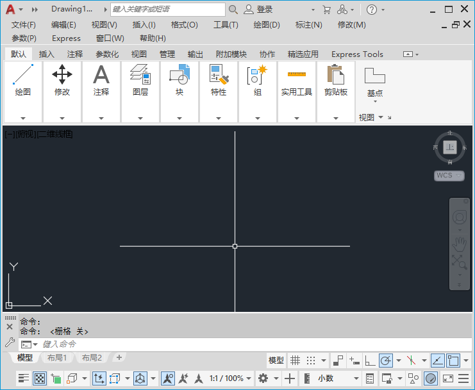
Task: Open the 文件(F) menu
Action: click(23, 25)
